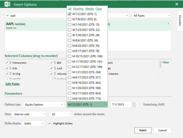Toggle the % Chg column checkbox

[x=7, y=74]
